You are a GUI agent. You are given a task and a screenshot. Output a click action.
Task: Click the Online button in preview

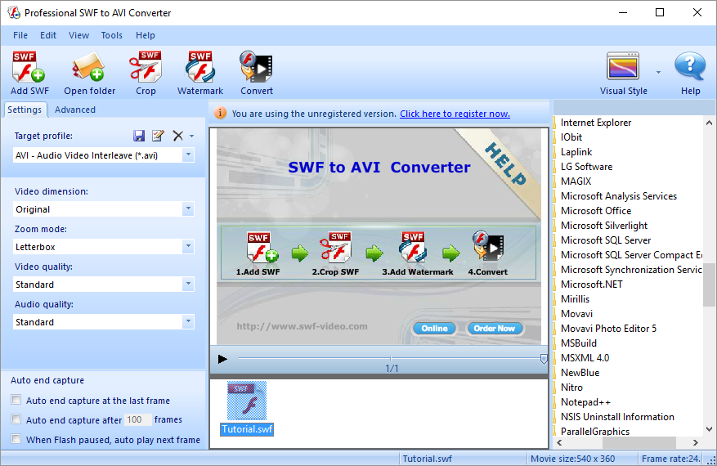[x=434, y=329]
